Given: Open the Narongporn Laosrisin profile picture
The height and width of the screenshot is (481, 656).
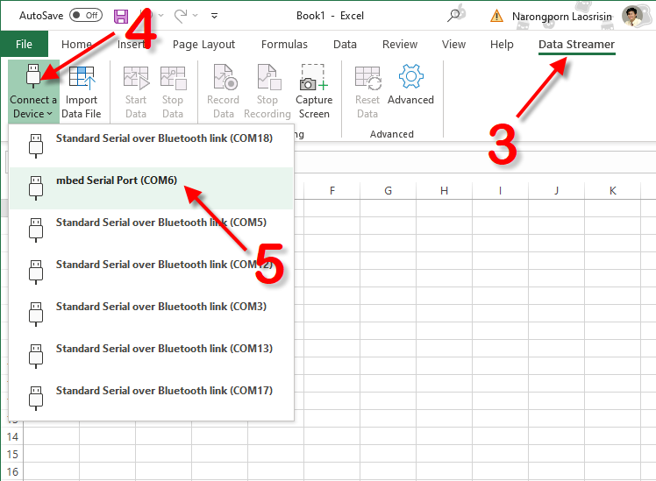Looking at the screenshot, I should tap(632, 16).
